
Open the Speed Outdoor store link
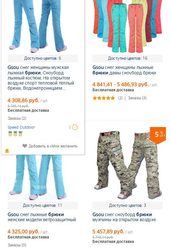tap(21, 127)
